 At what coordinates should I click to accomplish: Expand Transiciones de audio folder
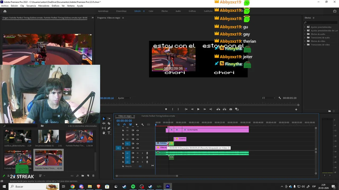click(x=305, y=37)
